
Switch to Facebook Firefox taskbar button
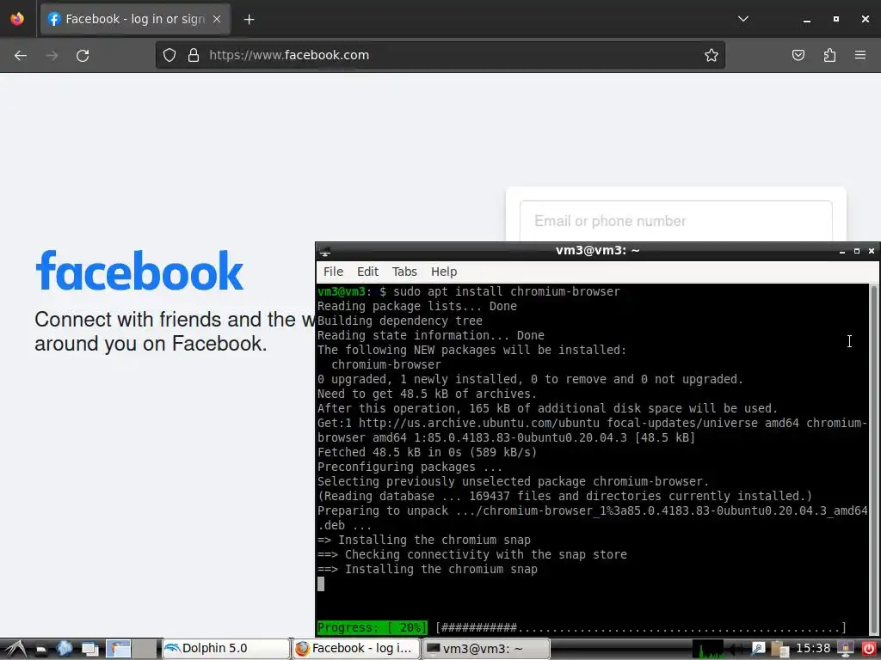[x=356, y=649]
